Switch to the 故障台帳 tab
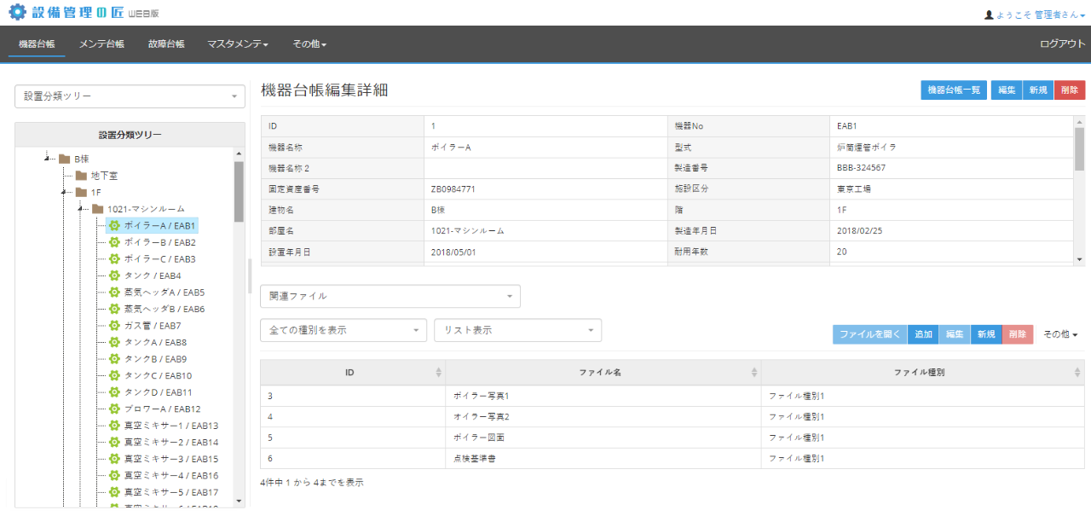1091x516 pixels. [165, 43]
